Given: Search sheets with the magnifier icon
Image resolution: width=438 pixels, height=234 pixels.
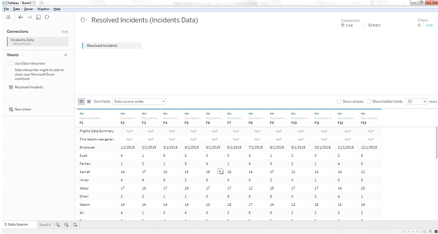Looking at the screenshot, I should pos(66,55).
